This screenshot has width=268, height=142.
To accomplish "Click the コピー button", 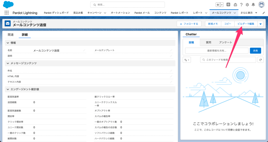I will (x=228, y=24).
